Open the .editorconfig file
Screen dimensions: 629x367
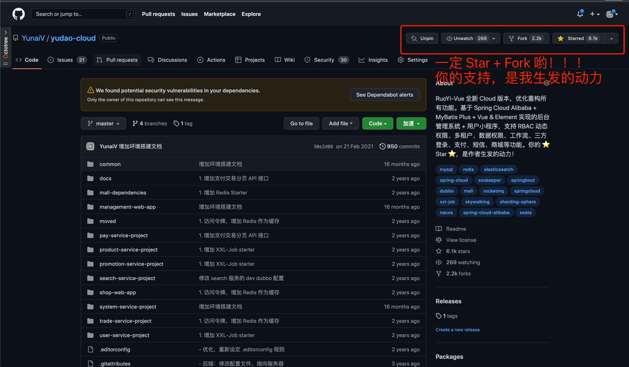click(x=115, y=349)
